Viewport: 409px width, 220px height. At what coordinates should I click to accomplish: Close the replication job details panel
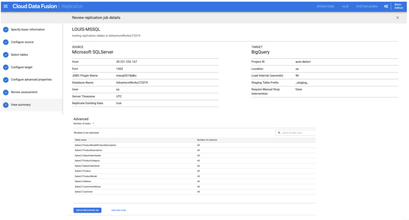click(x=397, y=18)
